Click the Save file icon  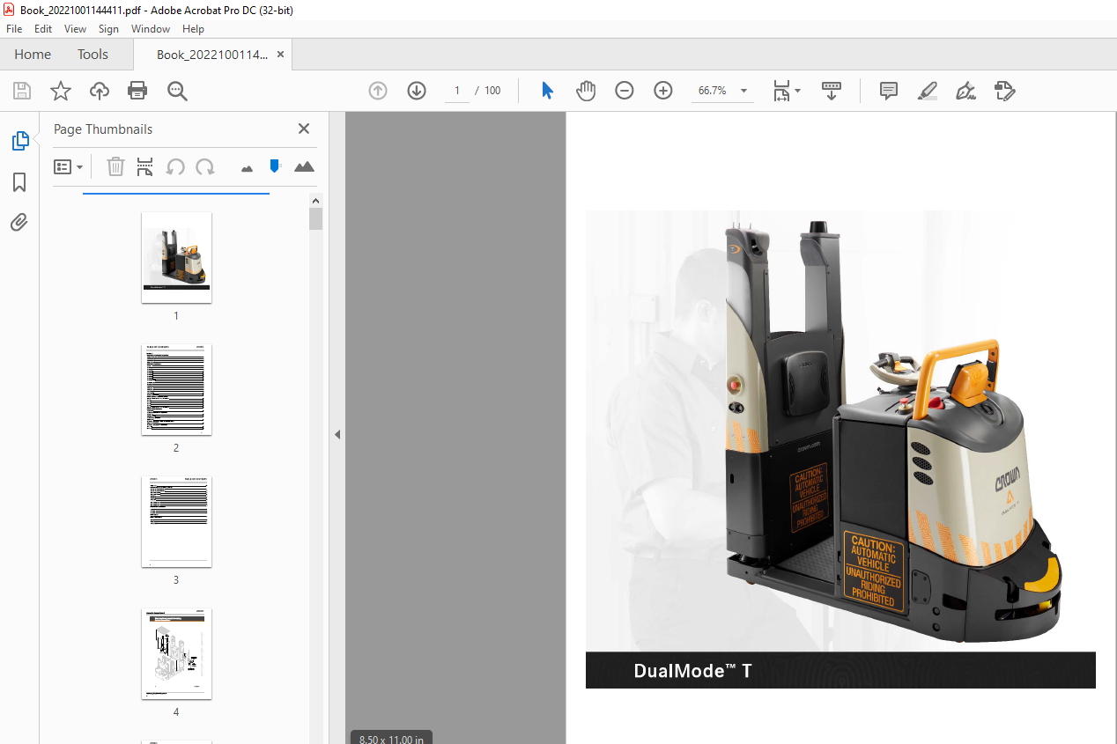(22, 91)
